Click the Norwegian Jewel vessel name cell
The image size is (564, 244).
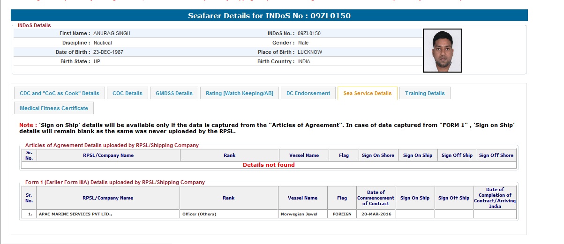302,214
